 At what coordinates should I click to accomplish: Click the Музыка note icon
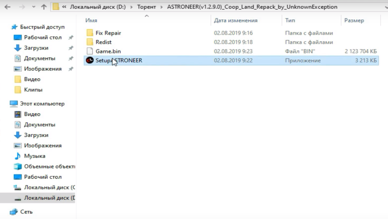[x=17, y=156]
